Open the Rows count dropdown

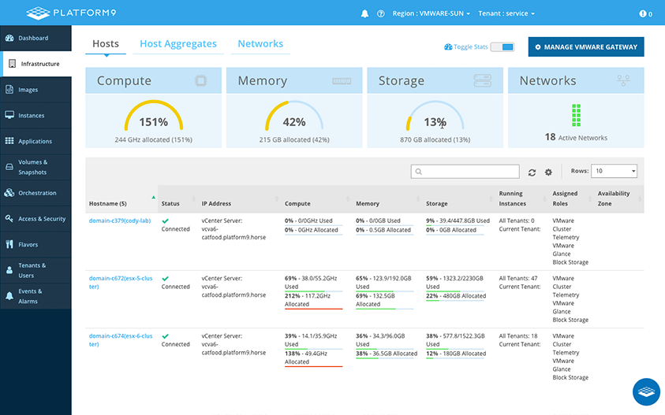pyautogui.click(x=615, y=171)
